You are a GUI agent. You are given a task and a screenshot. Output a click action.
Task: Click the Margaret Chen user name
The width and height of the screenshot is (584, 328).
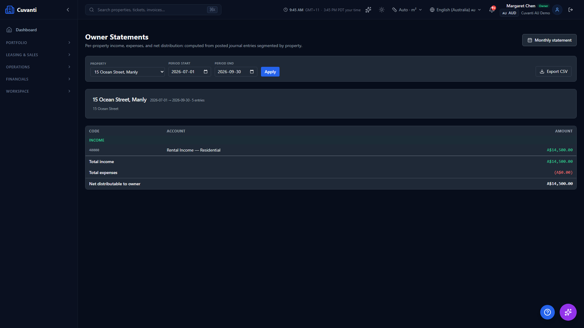(521, 6)
